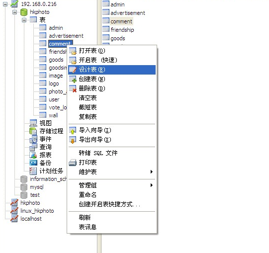Image resolution: width=269 pixels, height=253 pixels.
Task: Collapse the 表 tables node
Action: (24, 20)
